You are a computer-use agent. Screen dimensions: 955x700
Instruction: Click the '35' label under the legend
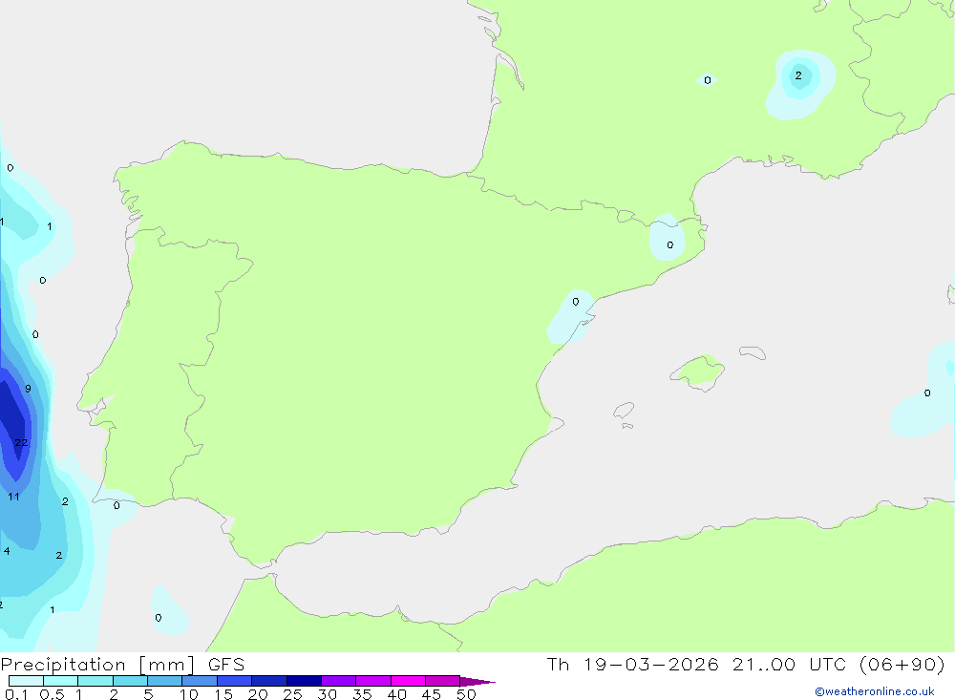[362, 694]
